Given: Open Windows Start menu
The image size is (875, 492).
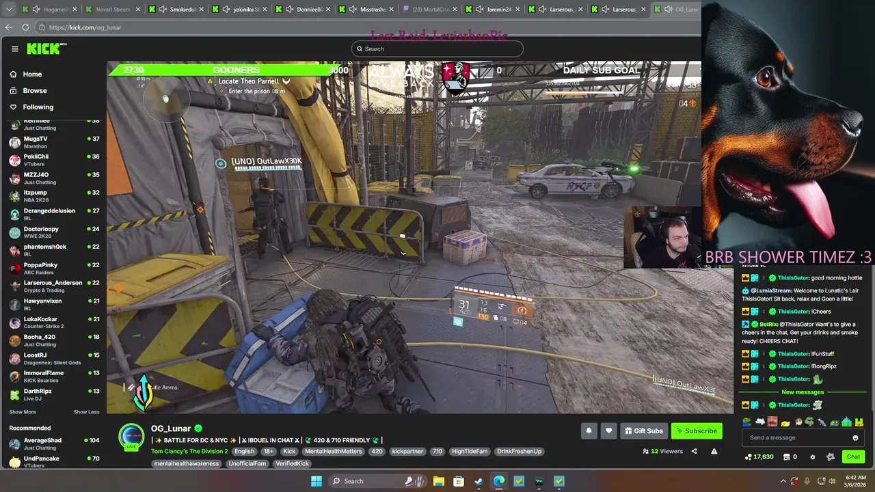Looking at the screenshot, I should [316, 481].
